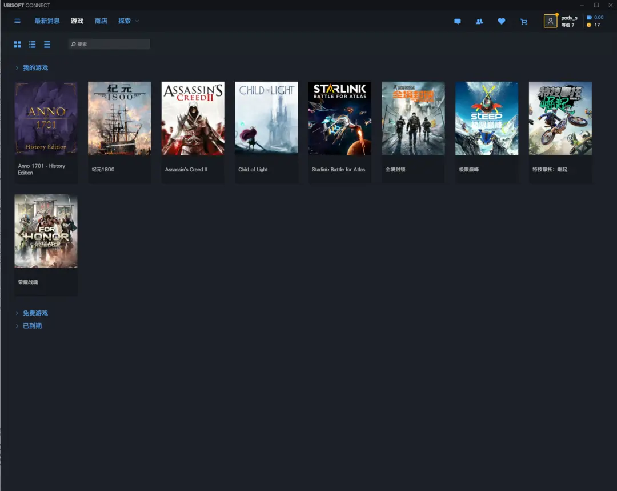Open the 商店 store tab
The image size is (617, 491).
point(101,21)
